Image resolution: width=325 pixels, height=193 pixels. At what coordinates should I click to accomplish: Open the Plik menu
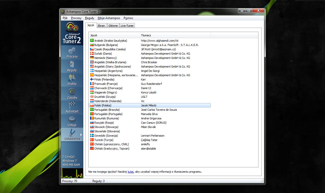[65, 18]
